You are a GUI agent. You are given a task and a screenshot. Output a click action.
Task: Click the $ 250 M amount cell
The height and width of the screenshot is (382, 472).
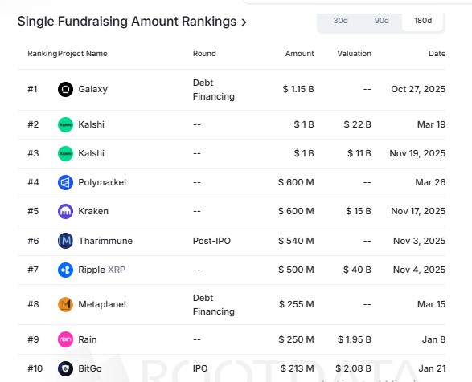pos(296,339)
